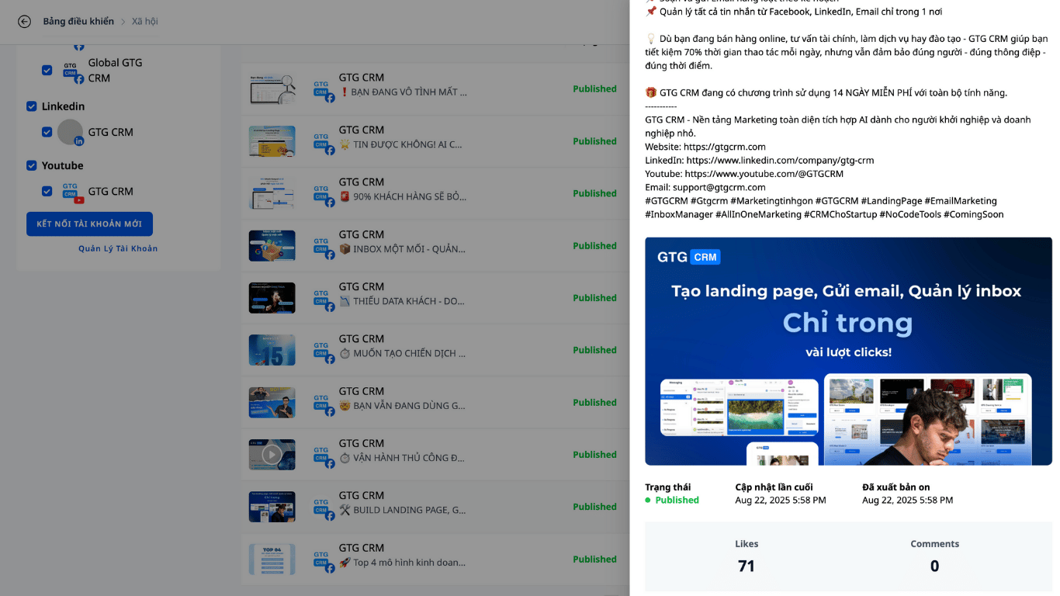Click Published status of BẠN ĐANG VÔ TÌNH row
This screenshot has width=1060, height=596.
[594, 89]
